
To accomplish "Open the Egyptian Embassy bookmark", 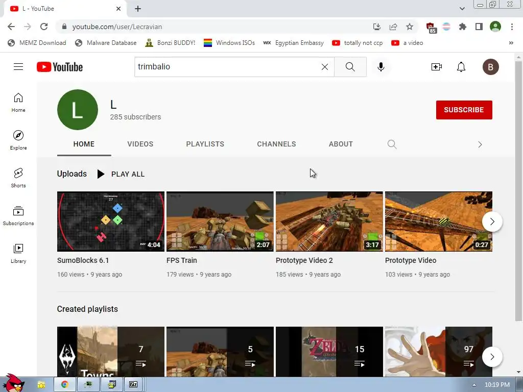I will pos(293,43).
